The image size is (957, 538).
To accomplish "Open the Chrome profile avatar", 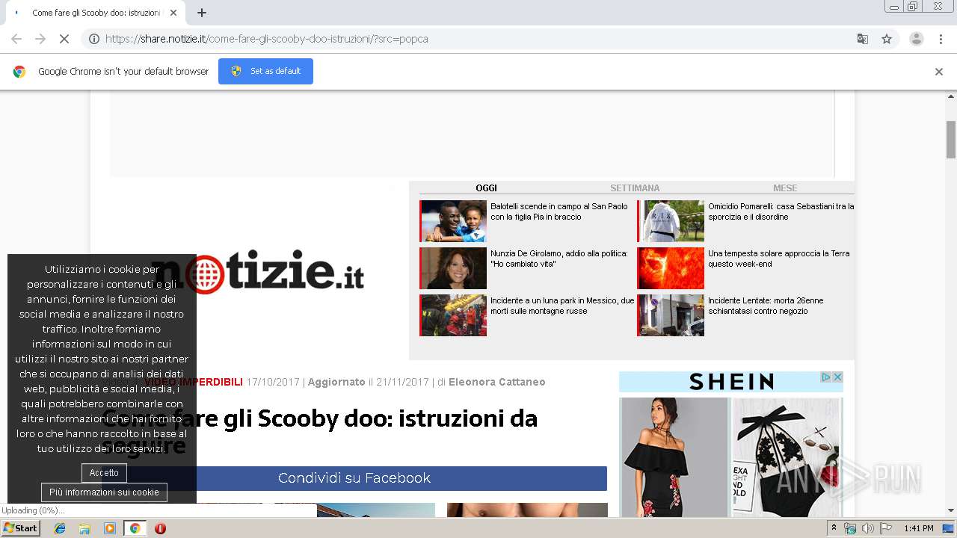I will 917,39.
